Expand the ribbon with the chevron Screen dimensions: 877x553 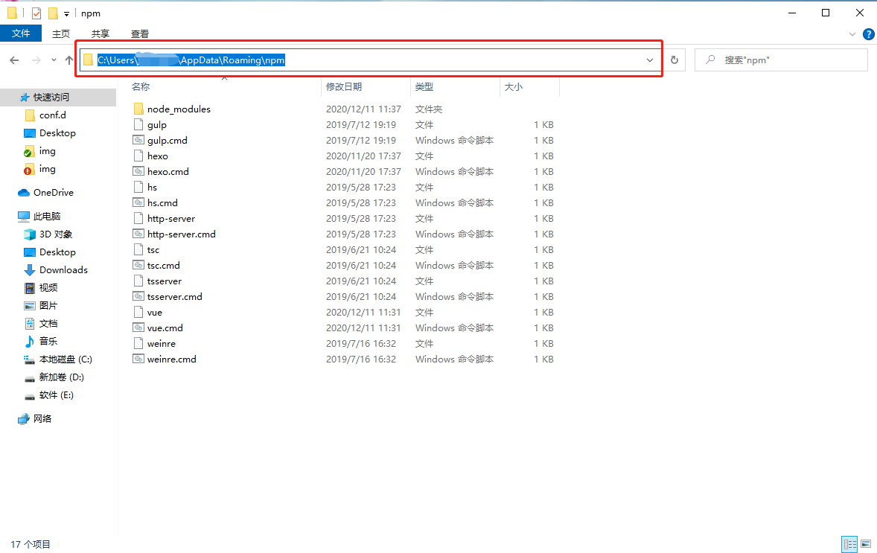(852, 34)
